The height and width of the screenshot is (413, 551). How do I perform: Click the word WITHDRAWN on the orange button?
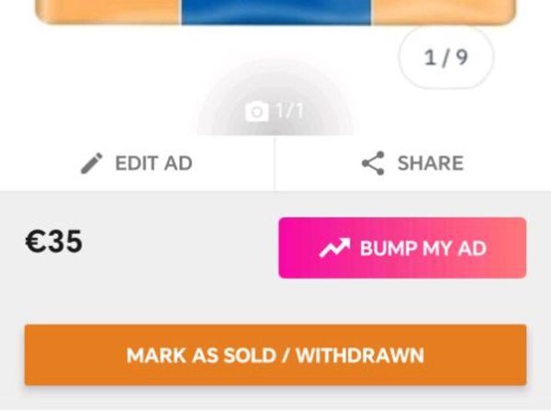click(x=360, y=355)
